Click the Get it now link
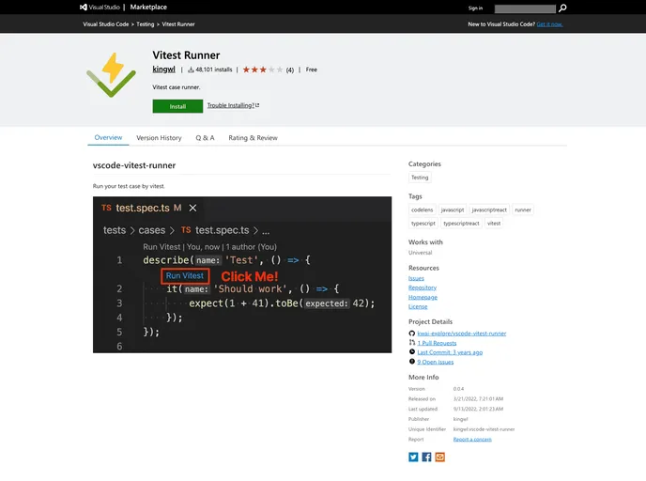Screen dimensions: 646x481 tap(549, 24)
